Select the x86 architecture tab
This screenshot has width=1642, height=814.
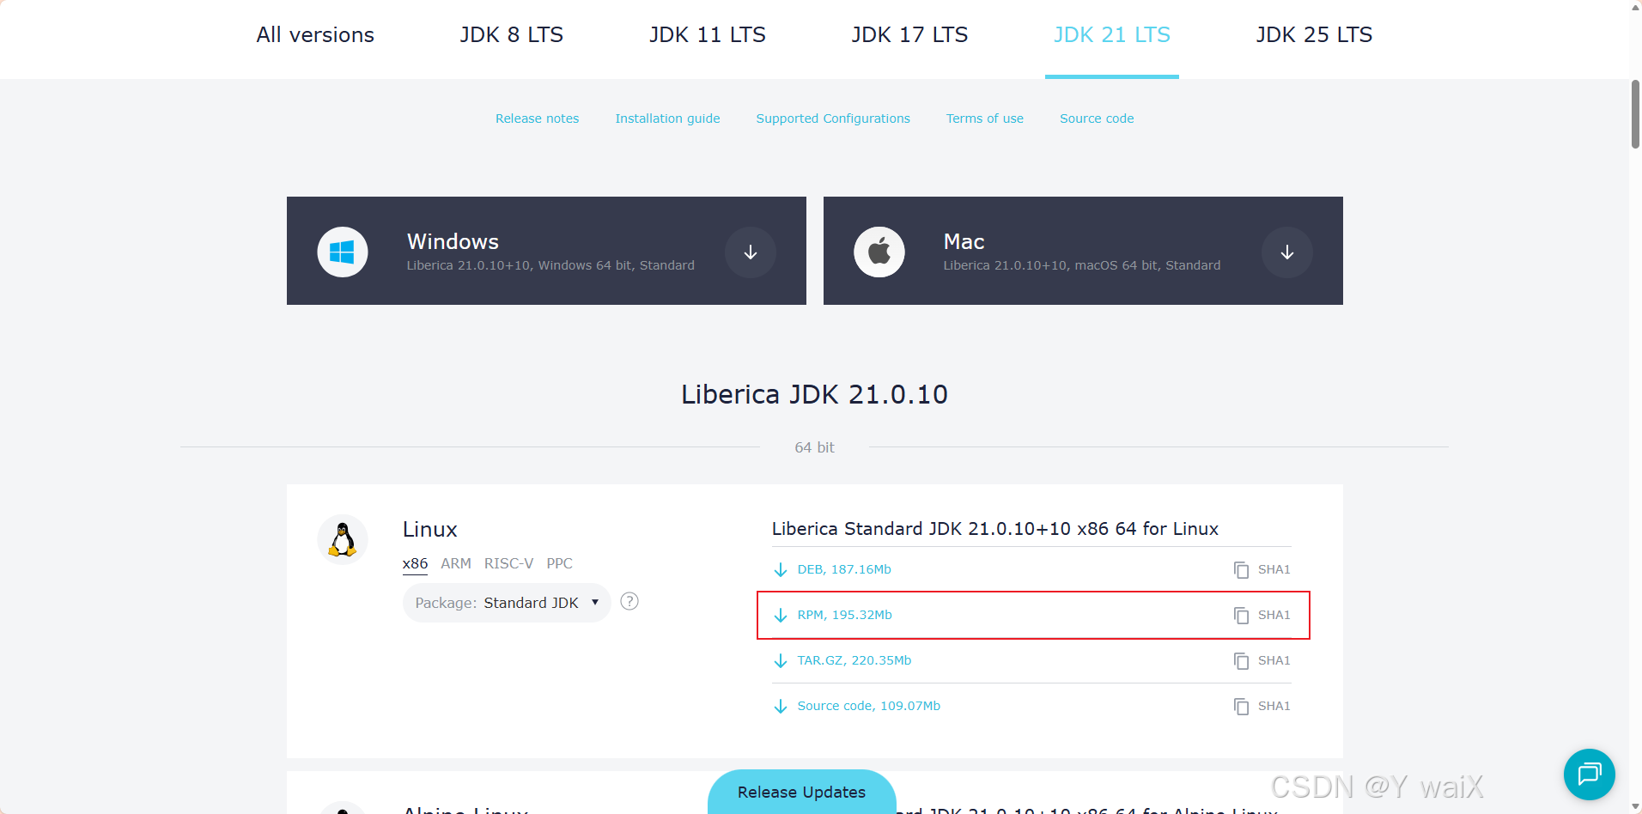click(x=415, y=564)
